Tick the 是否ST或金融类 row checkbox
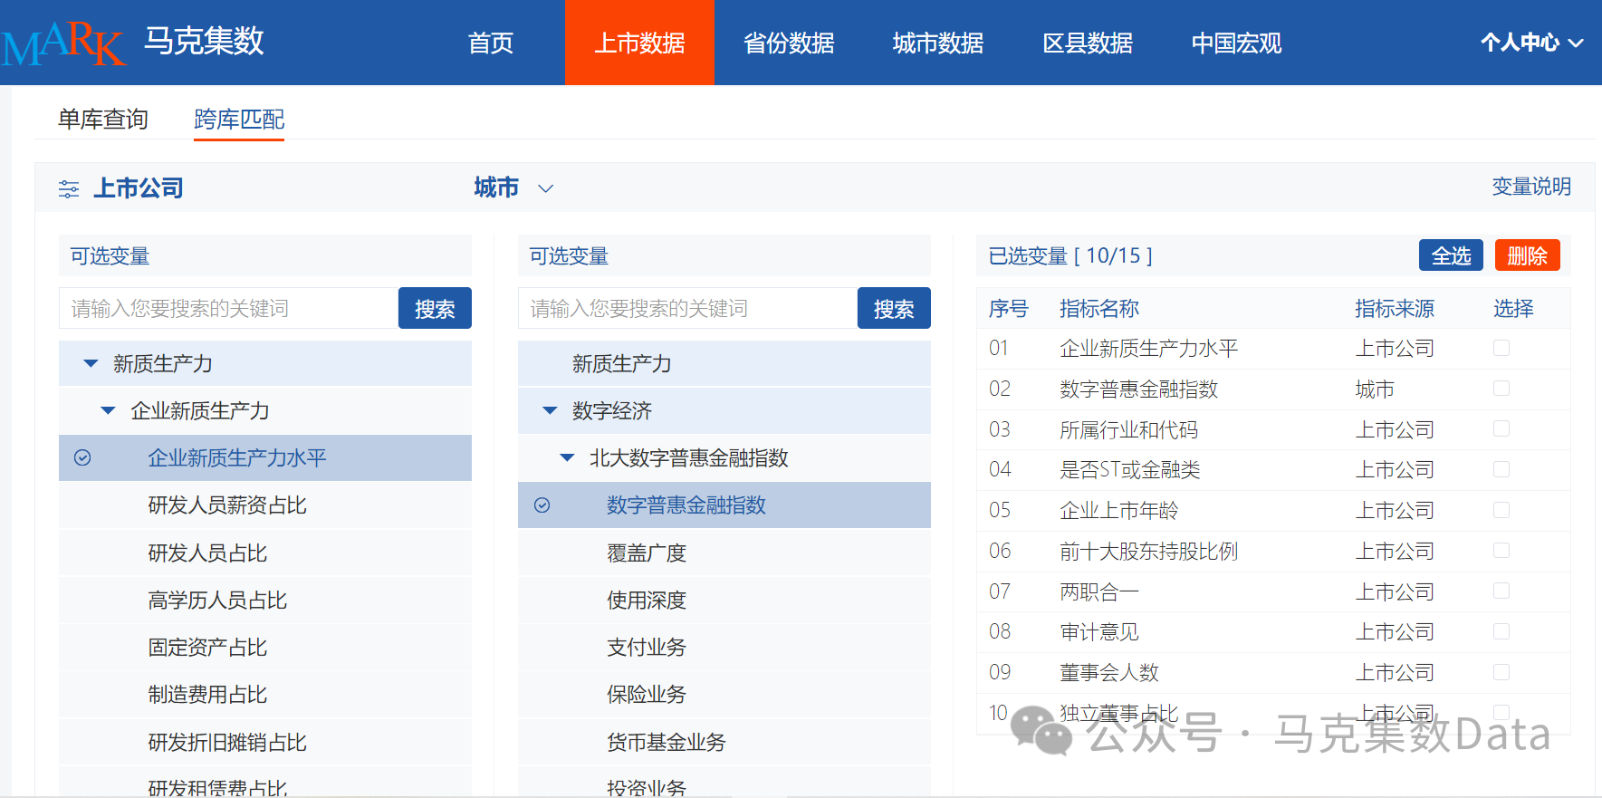The image size is (1602, 798). 1501,469
